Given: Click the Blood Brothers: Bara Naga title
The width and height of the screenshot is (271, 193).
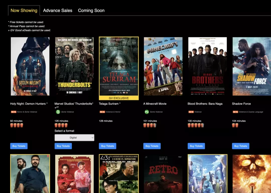Looking at the screenshot, I should [x=205, y=104].
